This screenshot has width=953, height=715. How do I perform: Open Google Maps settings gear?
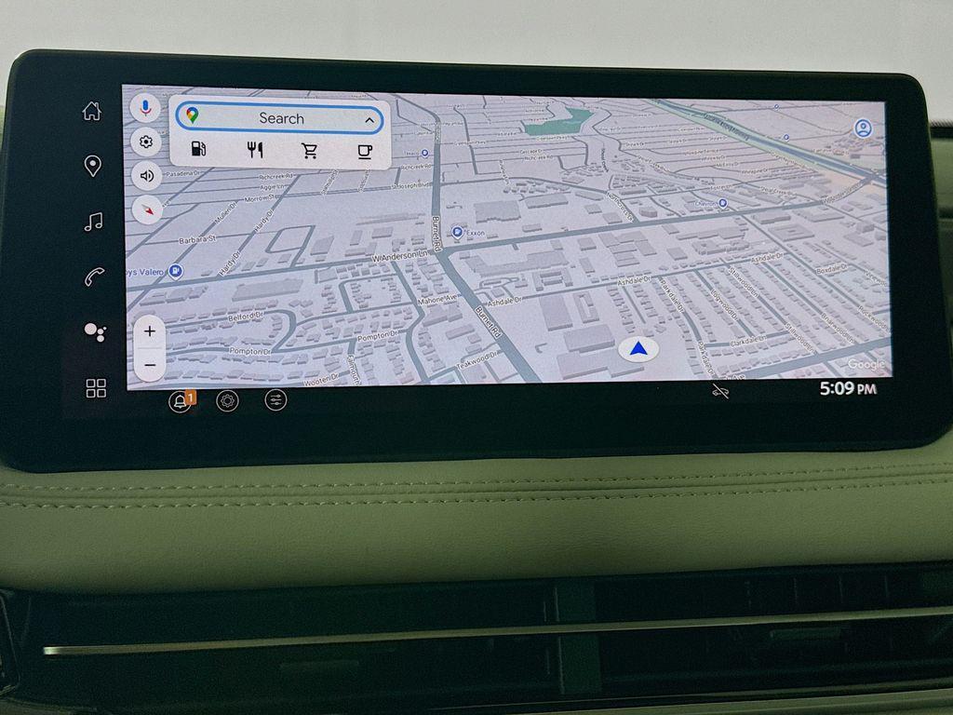pos(146,142)
